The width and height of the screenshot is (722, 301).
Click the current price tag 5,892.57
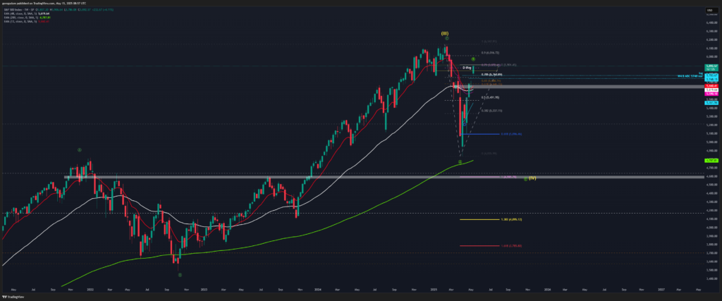[x=711, y=66]
